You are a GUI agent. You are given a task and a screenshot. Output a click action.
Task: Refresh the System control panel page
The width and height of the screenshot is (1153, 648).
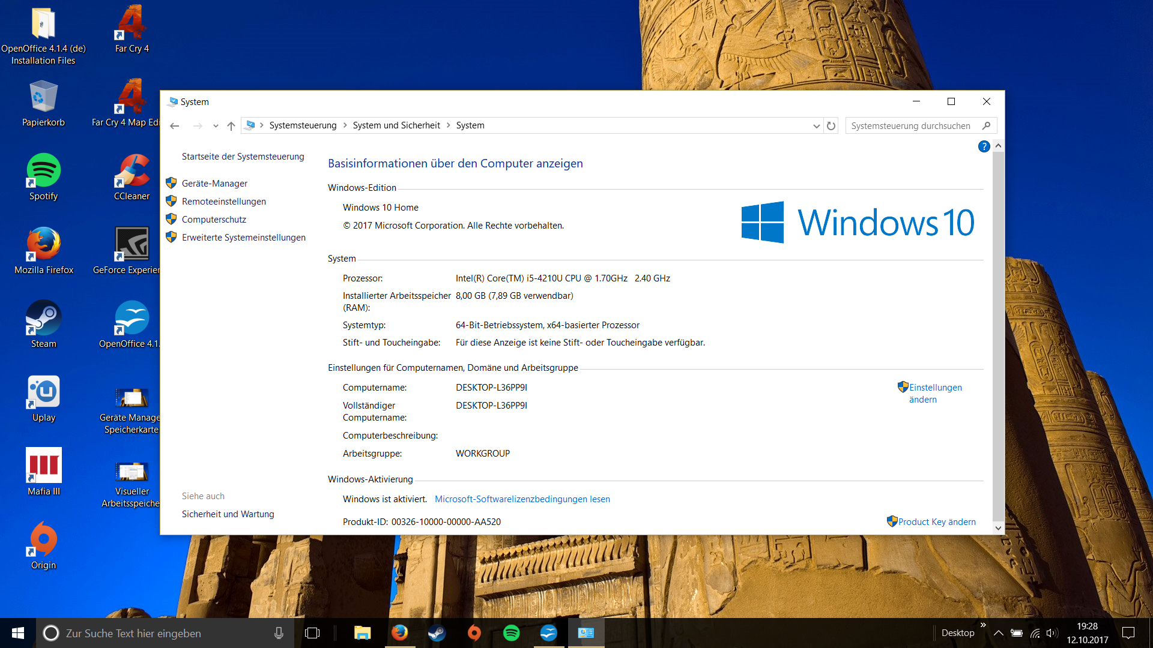tap(831, 126)
